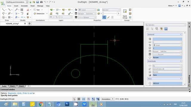The height and width of the screenshot is (107, 191).
Task: Open the Insert ribbon tab
Action: [16, 6]
